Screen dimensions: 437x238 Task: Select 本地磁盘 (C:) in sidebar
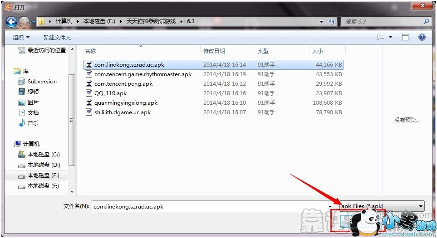[39, 154]
